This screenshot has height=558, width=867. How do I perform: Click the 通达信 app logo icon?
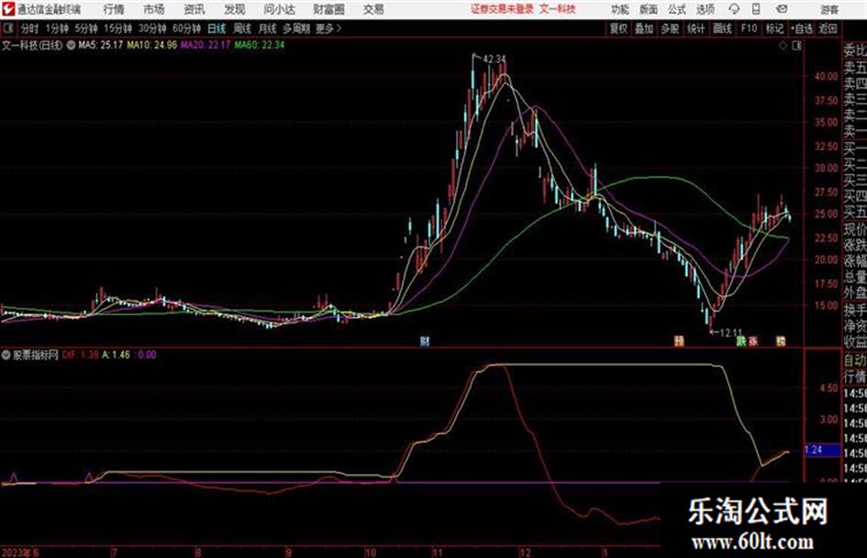point(8,9)
